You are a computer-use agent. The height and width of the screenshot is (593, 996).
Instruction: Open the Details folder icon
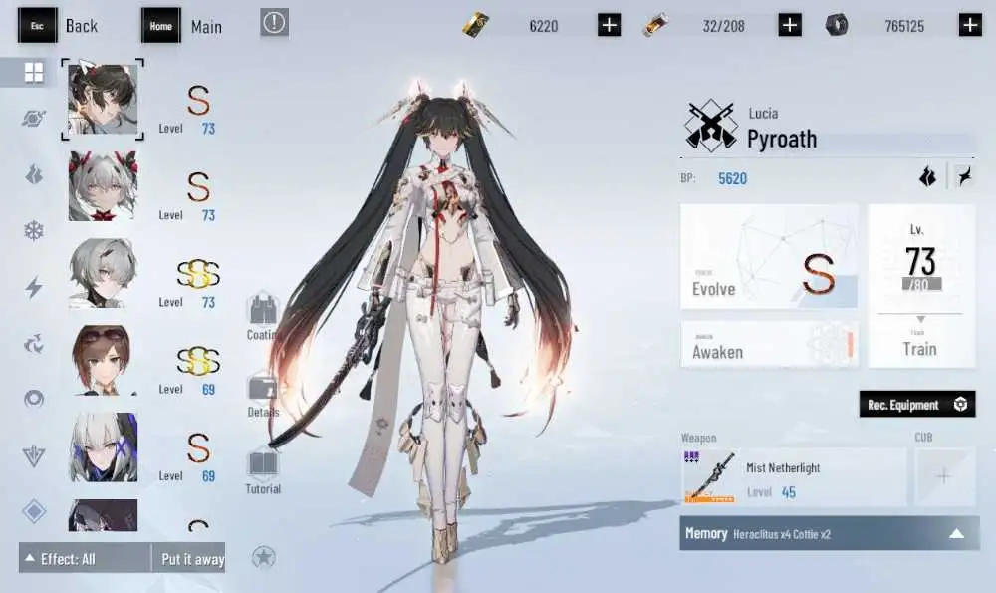coord(262,395)
